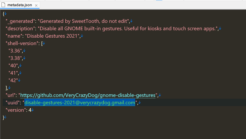Click the "url" key
The image size is (246, 139).
click(11, 95)
